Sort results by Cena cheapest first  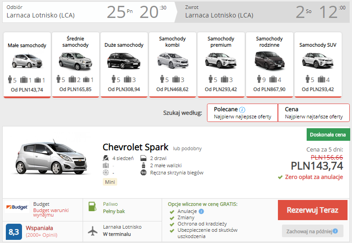(313, 113)
